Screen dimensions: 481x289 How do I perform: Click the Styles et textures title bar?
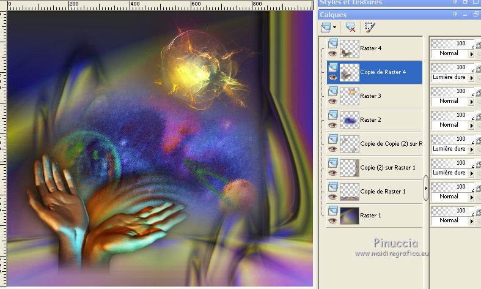point(399,2)
